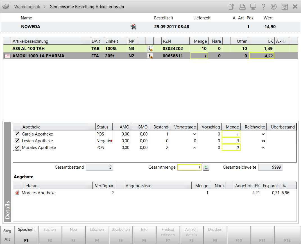Click the Freitext erfassen F7 button
The height and width of the screenshot is (244, 301).
pos(168,235)
